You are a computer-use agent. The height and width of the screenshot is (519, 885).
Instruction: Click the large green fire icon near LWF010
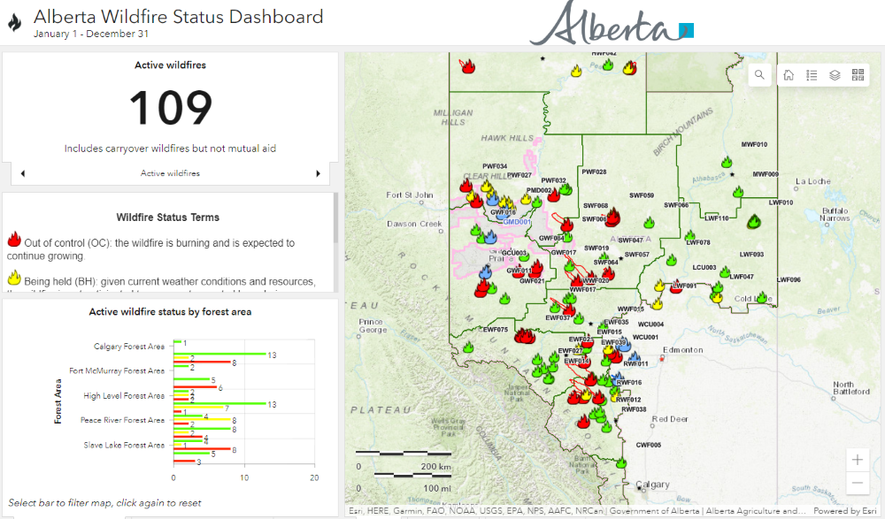754,222
